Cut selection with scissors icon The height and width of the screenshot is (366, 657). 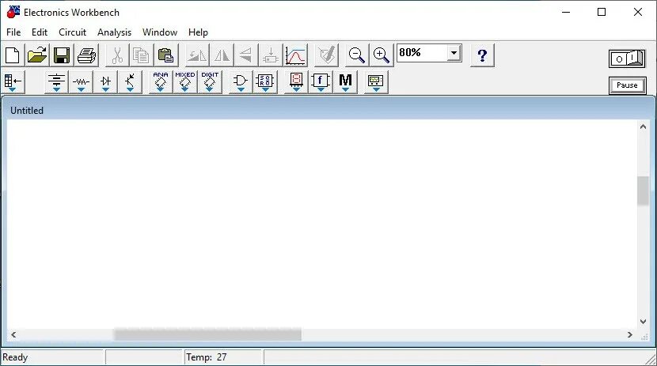(117, 55)
